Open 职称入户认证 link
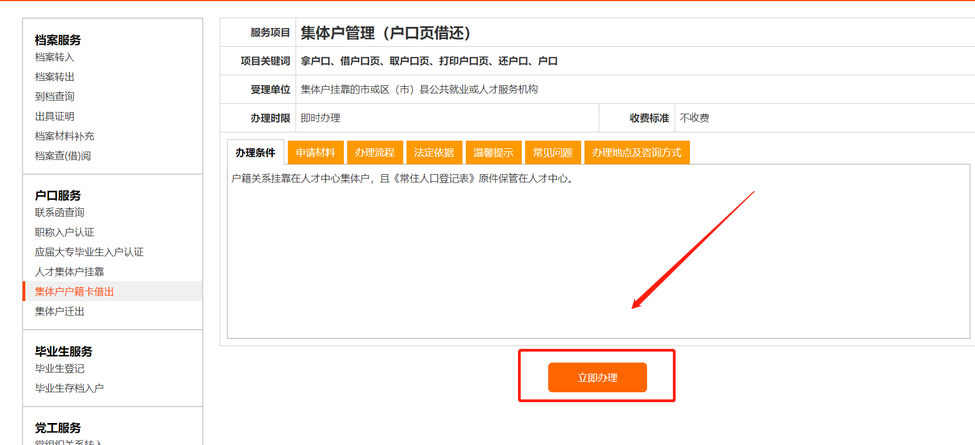 point(64,232)
